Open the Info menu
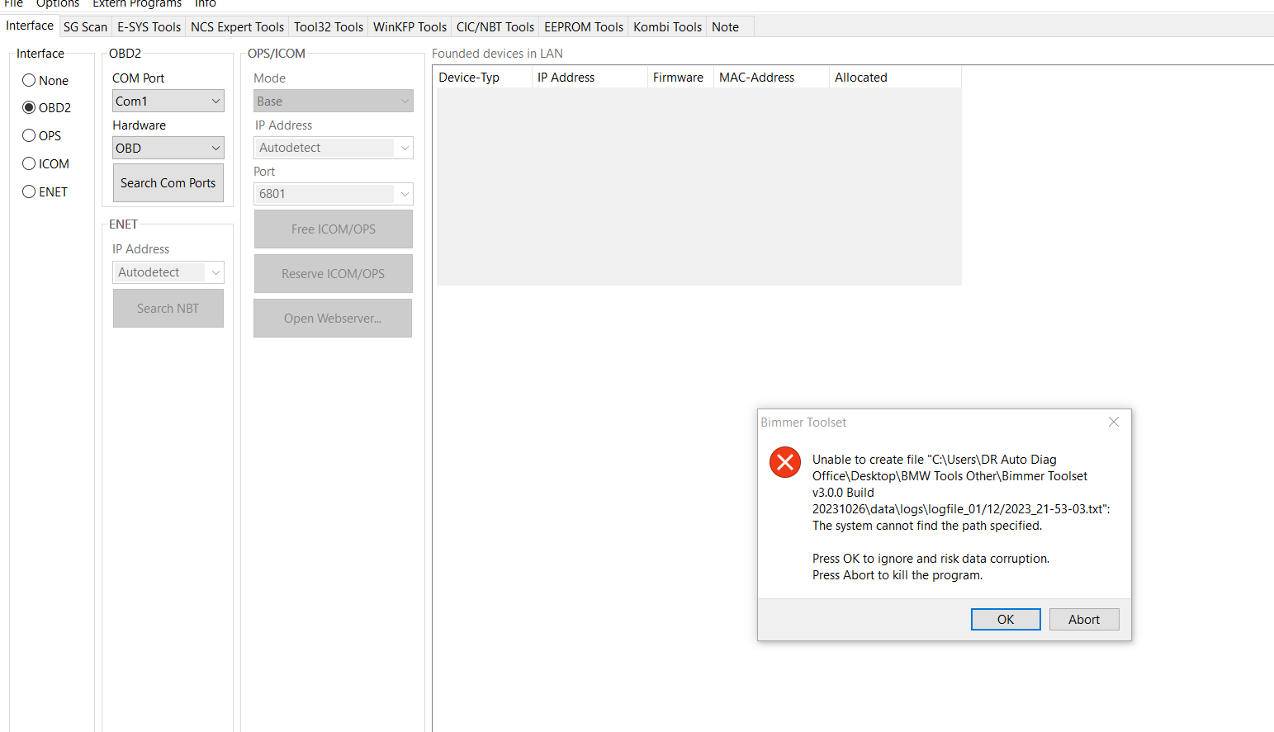 coord(206,4)
